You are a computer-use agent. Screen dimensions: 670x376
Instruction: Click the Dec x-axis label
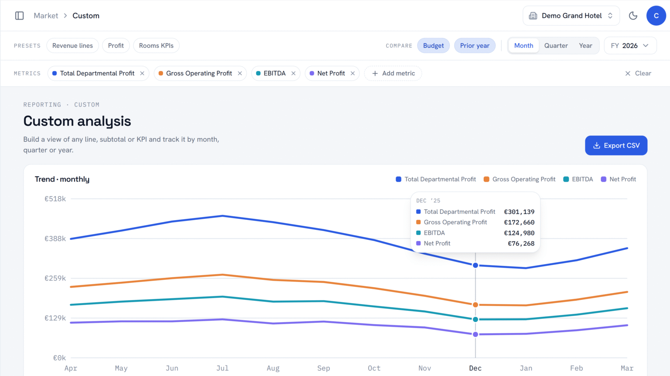click(475, 368)
